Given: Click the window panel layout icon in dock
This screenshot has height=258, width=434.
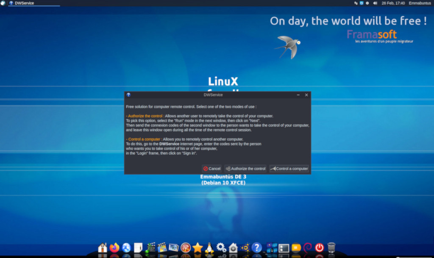Looking at the screenshot, I should coord(284,248).
